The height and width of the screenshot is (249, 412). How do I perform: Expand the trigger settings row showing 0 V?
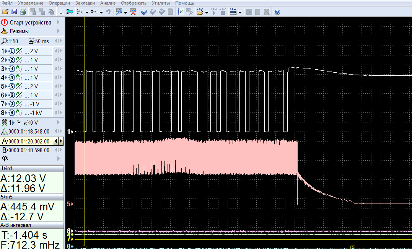(59, 123)
